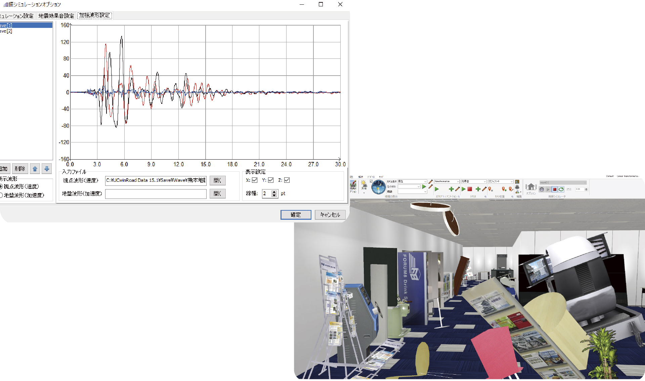Screen dimensions: 645x381
Task: Toggle the Y axis display checkbox
Action: 271,180
